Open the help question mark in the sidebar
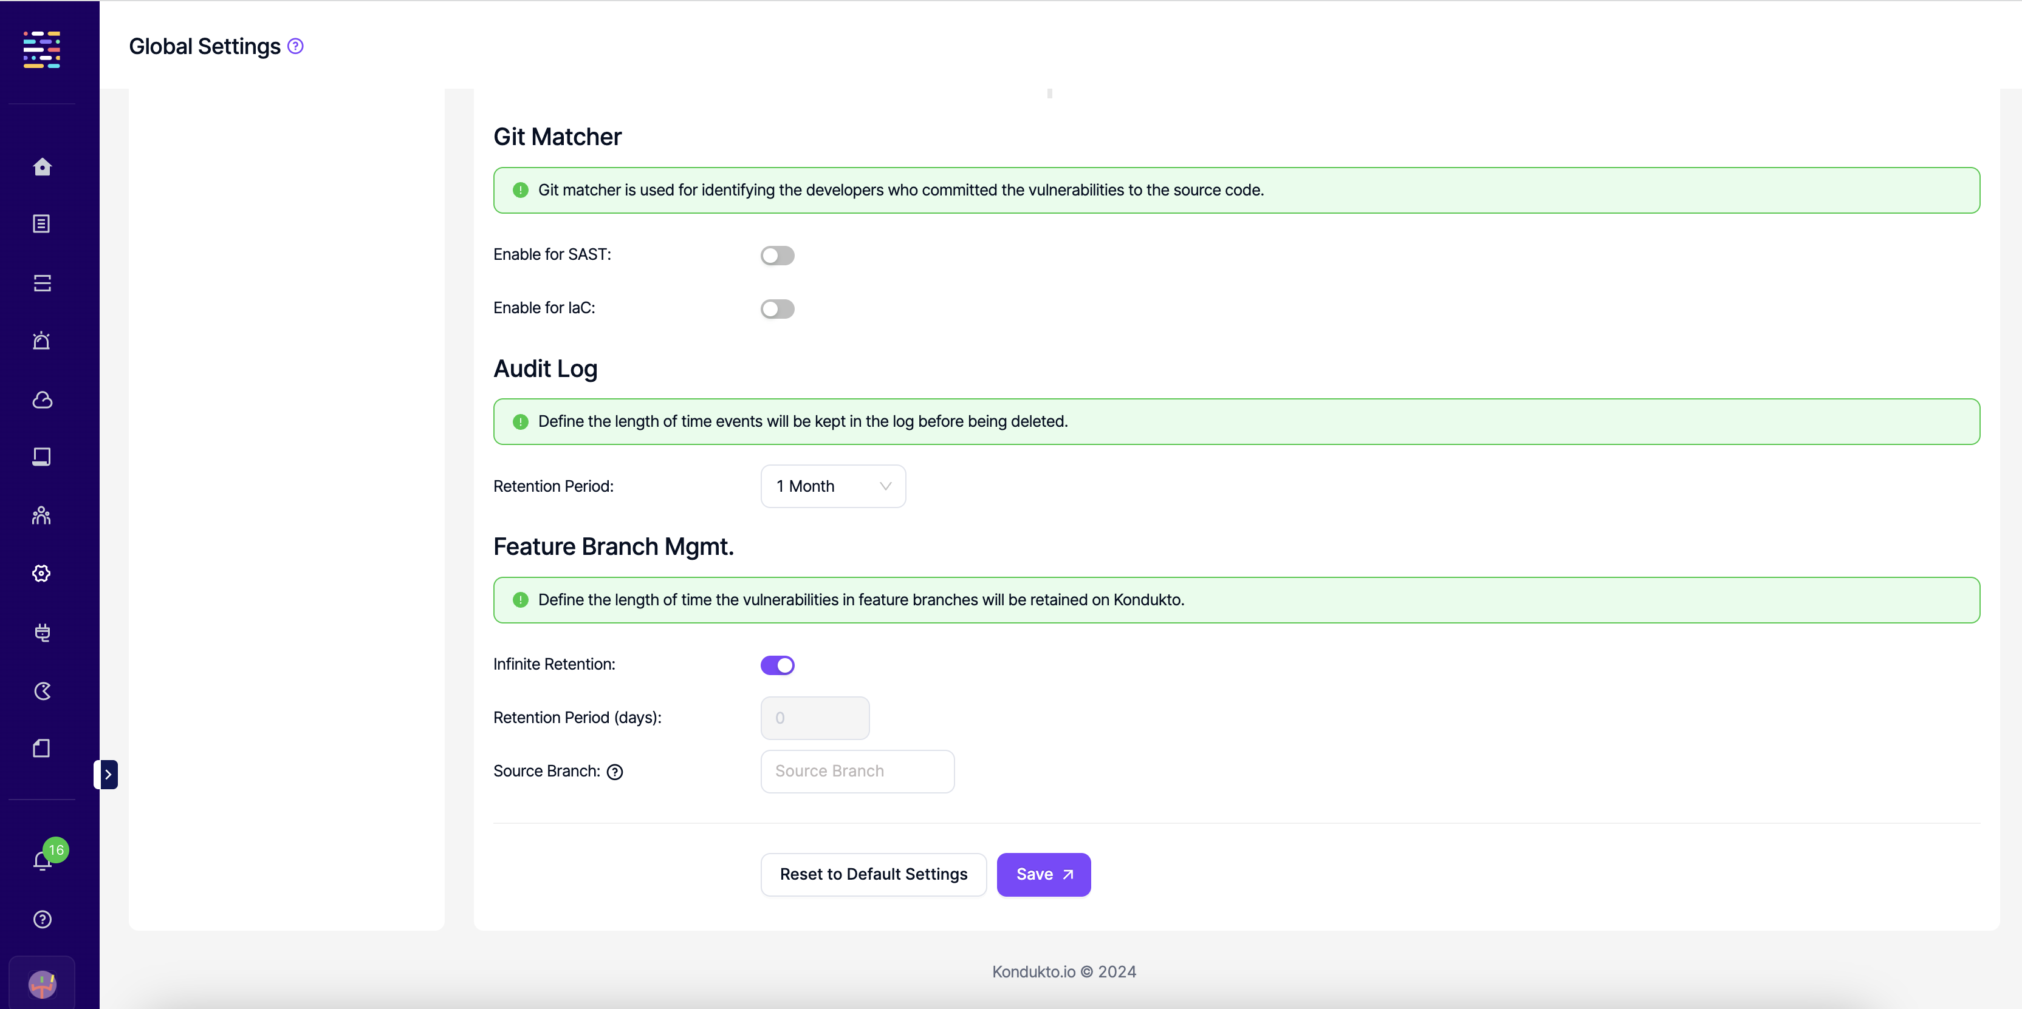The image size is (2022, 1009). [x=43, y=919]
